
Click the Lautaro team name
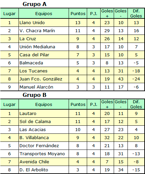tap(28, 114)
